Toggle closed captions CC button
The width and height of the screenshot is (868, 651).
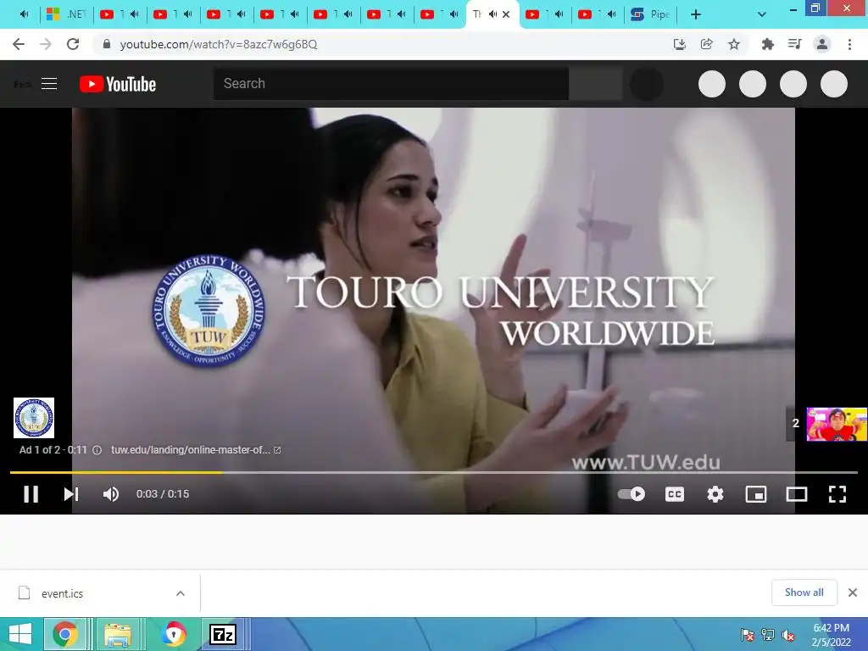(x=674, y=494)
